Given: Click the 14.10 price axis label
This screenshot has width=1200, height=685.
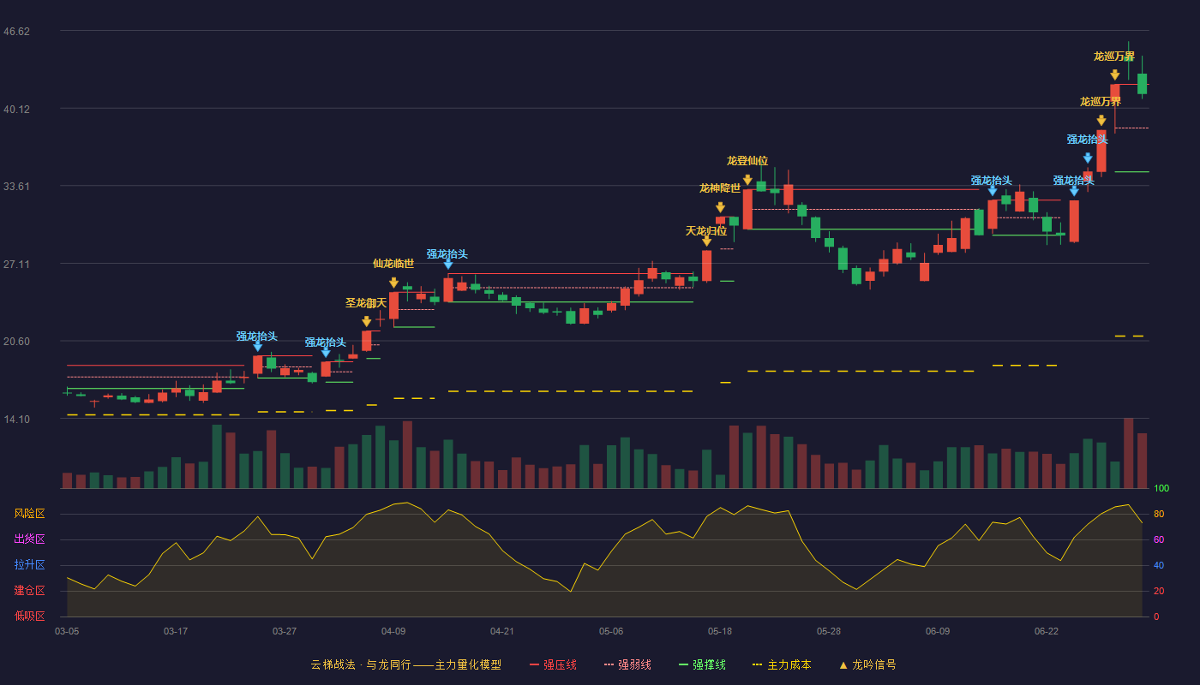Looking at the screenshot, I should click(16, 419).
